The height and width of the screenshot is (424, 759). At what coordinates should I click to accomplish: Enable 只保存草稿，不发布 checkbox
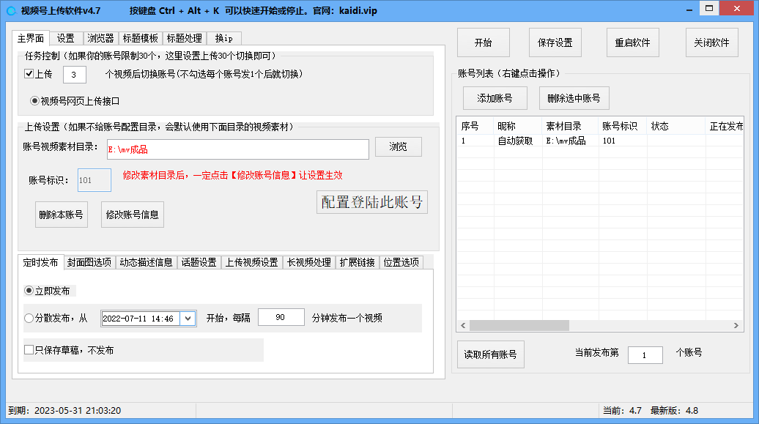(x=29, y=350)
